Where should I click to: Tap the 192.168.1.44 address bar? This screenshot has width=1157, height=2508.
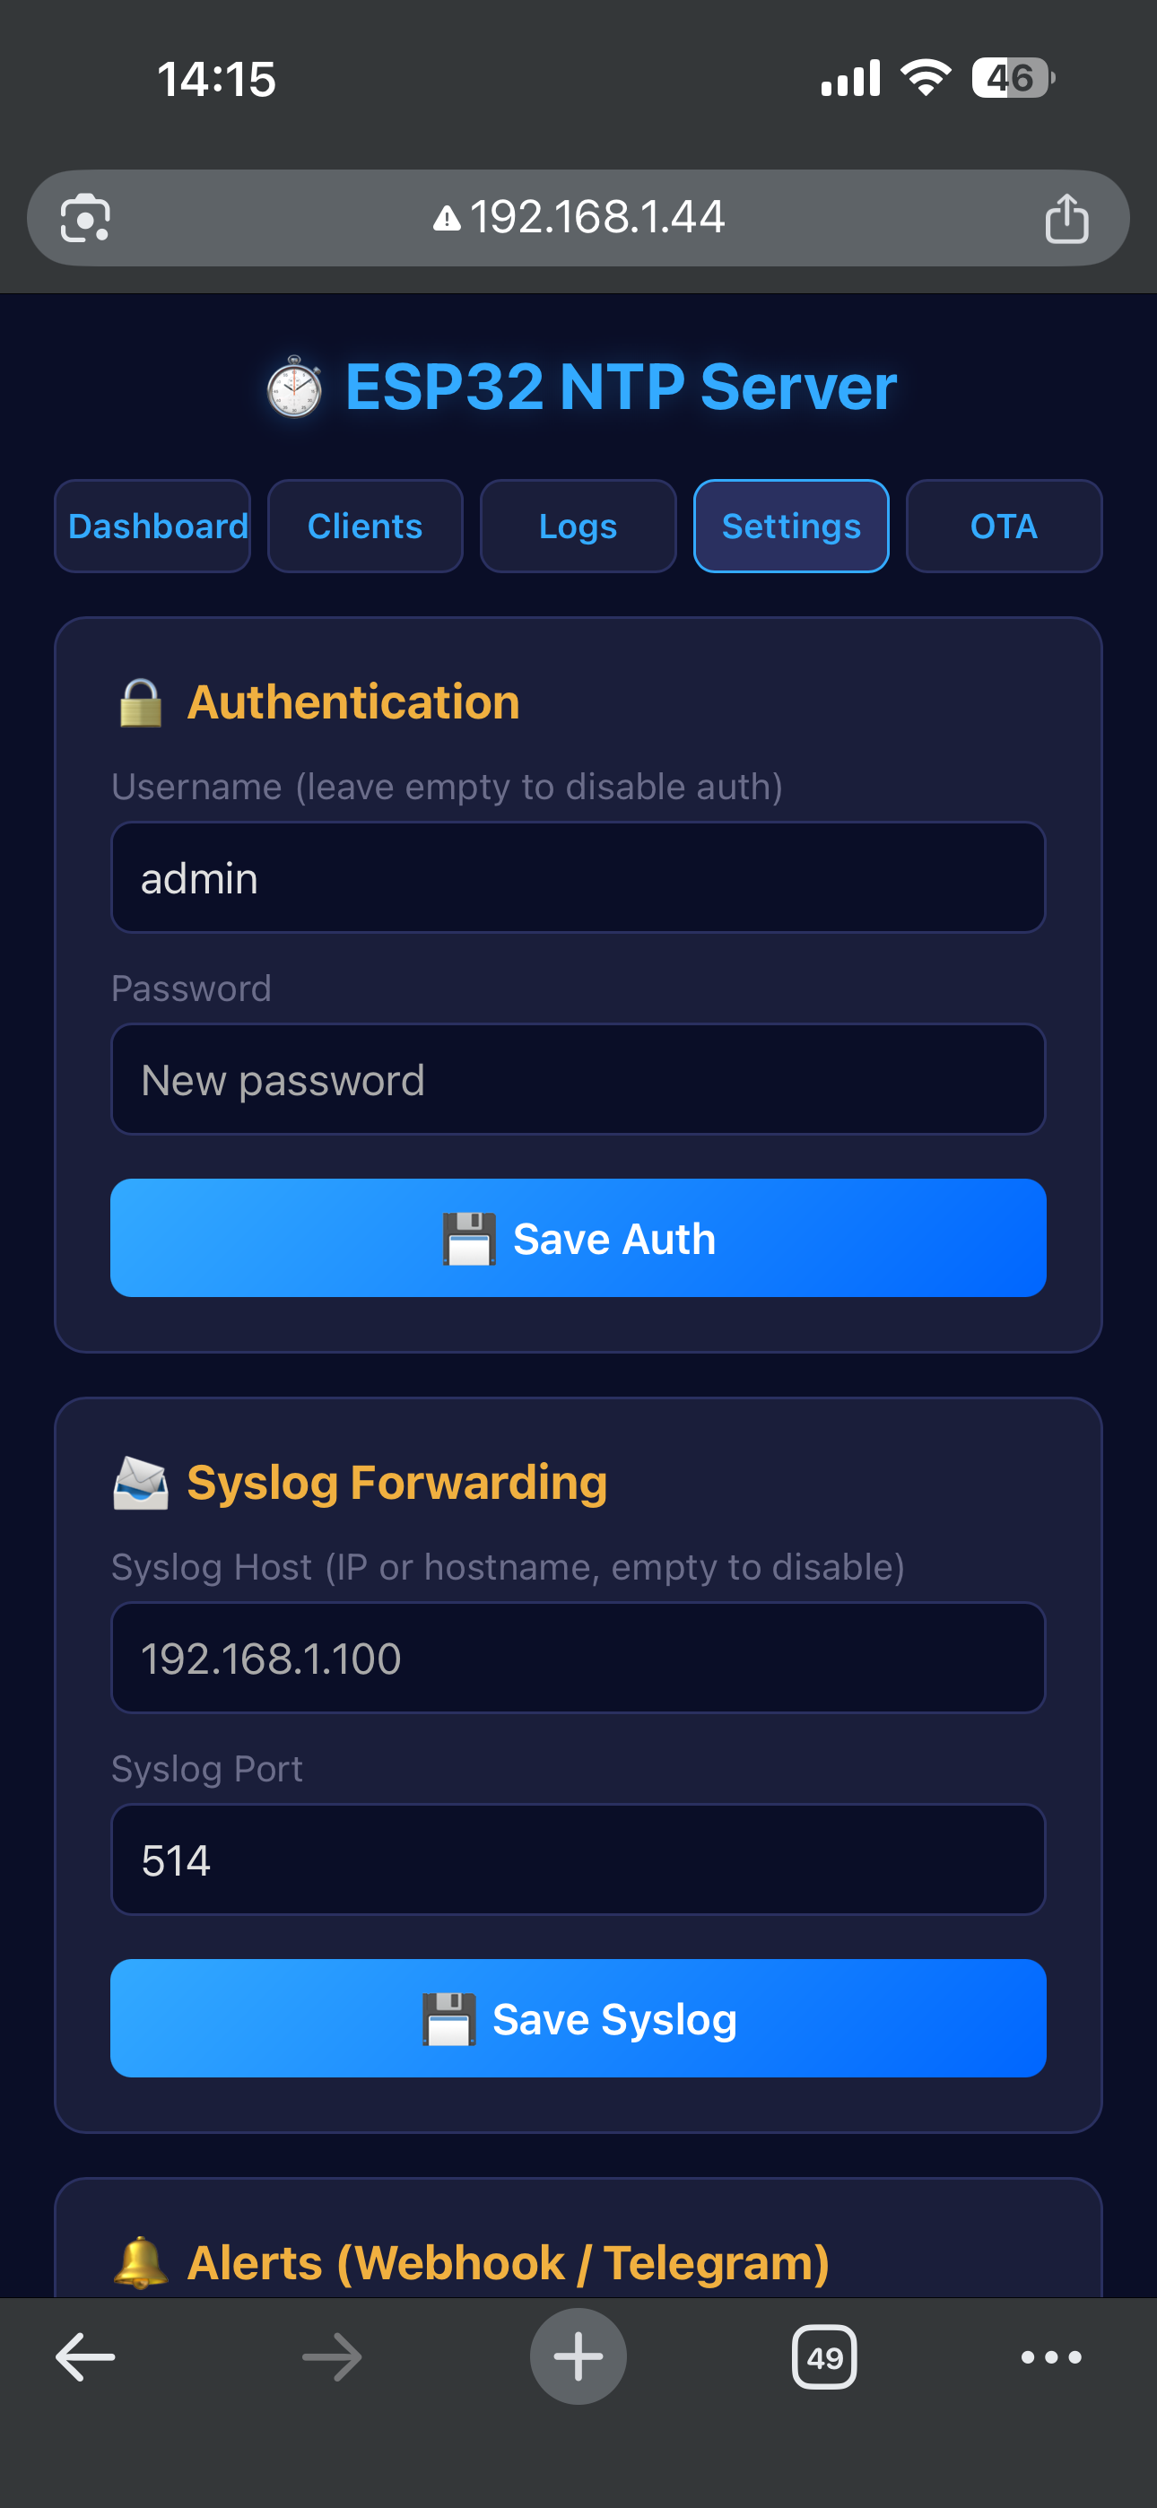[597, 218]
